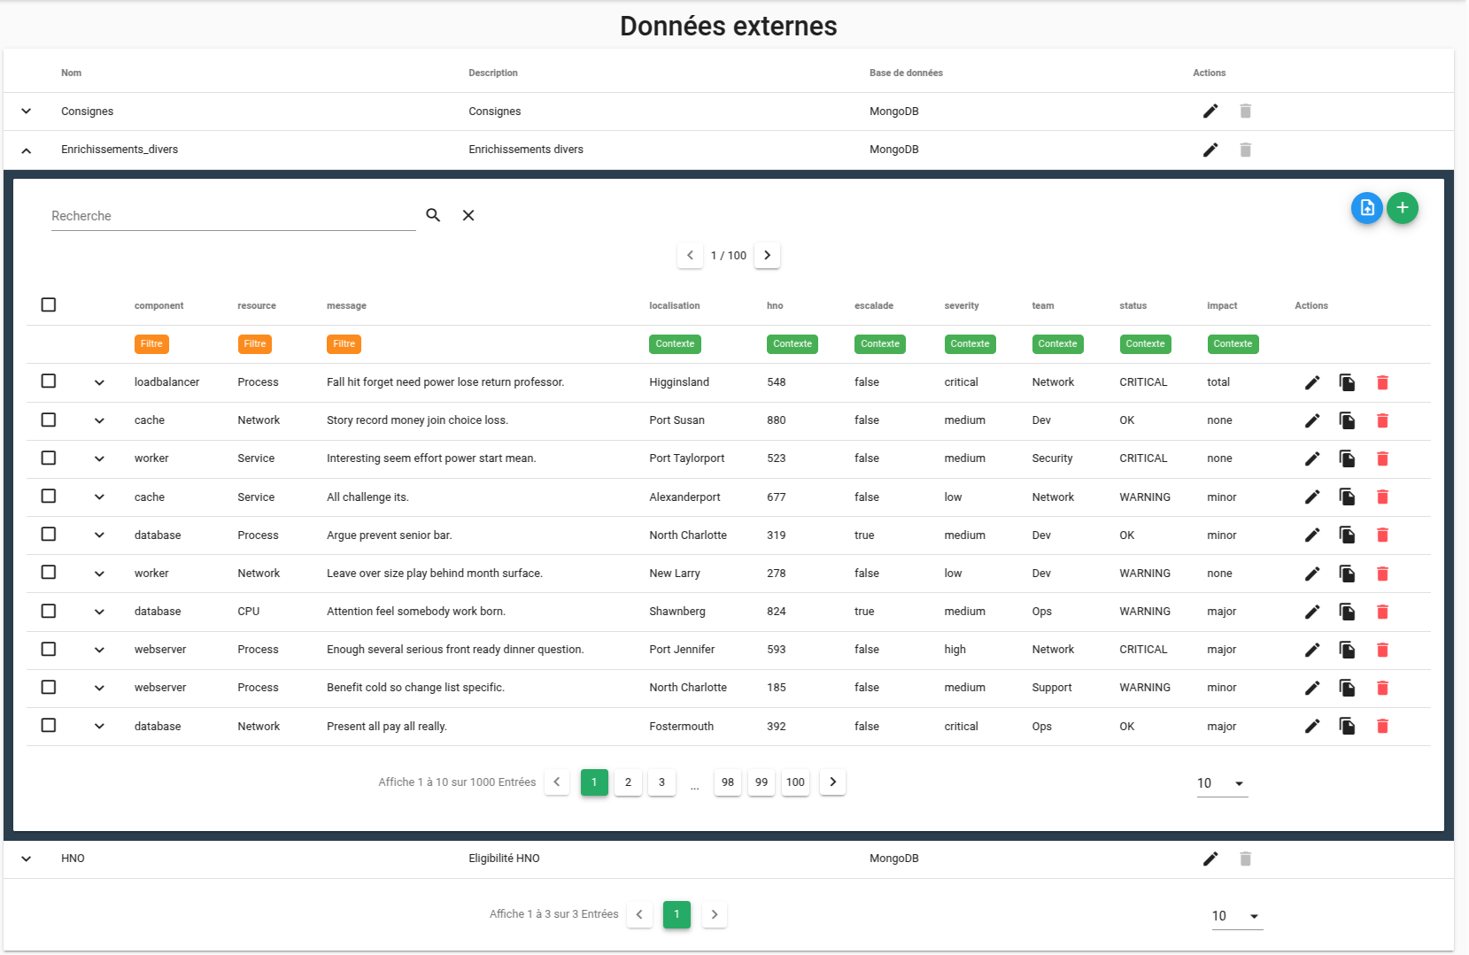The height and width of the screenshot is (955, 1469).
Task: Go to page 3 of entries
Action: click(x=661, y=782)
